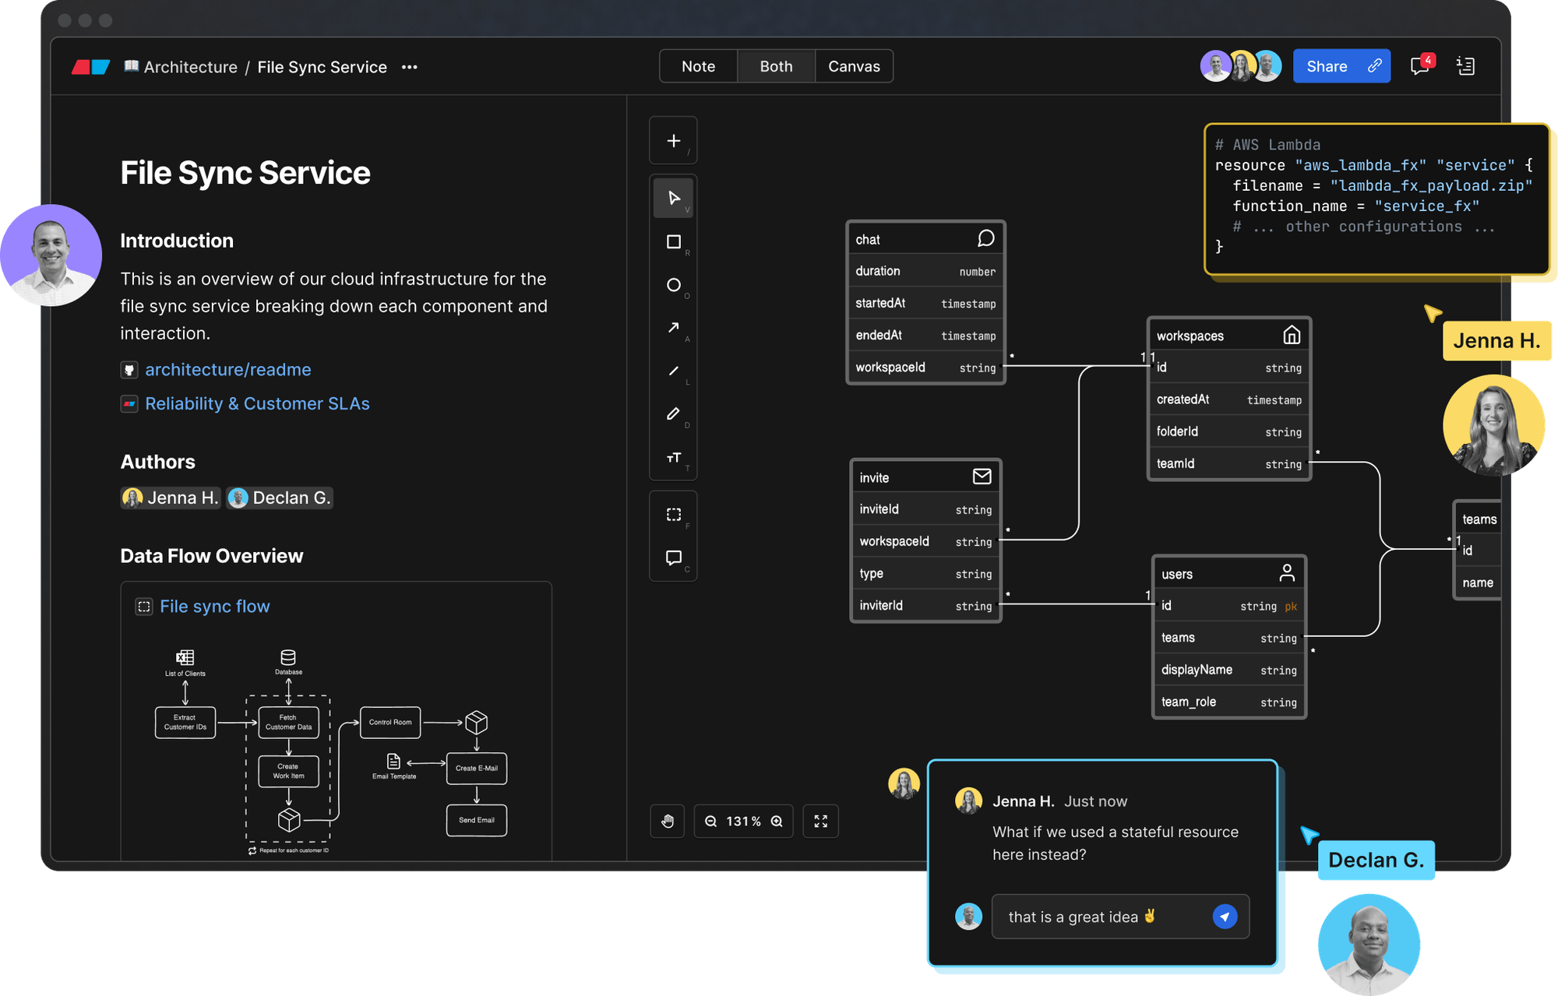Zoom in using the magnifier plus control
Image resolution: width=1558 pixels, height=996 pixels.
pos(777,821)
